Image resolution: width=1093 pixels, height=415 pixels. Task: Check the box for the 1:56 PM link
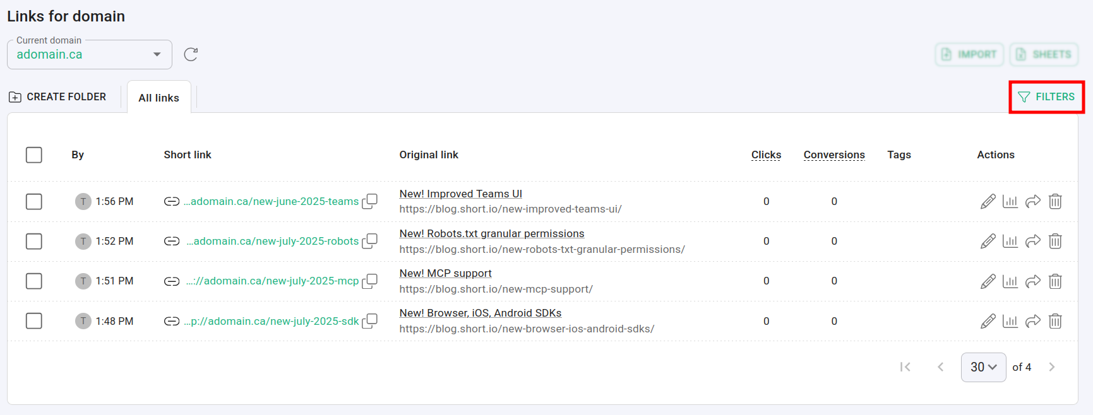click(x=34, y=202)
